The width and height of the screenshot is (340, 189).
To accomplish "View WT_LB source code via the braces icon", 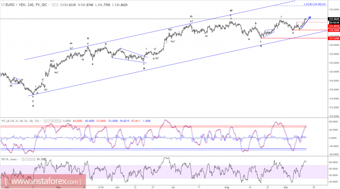I will click(x=53, y=121).
